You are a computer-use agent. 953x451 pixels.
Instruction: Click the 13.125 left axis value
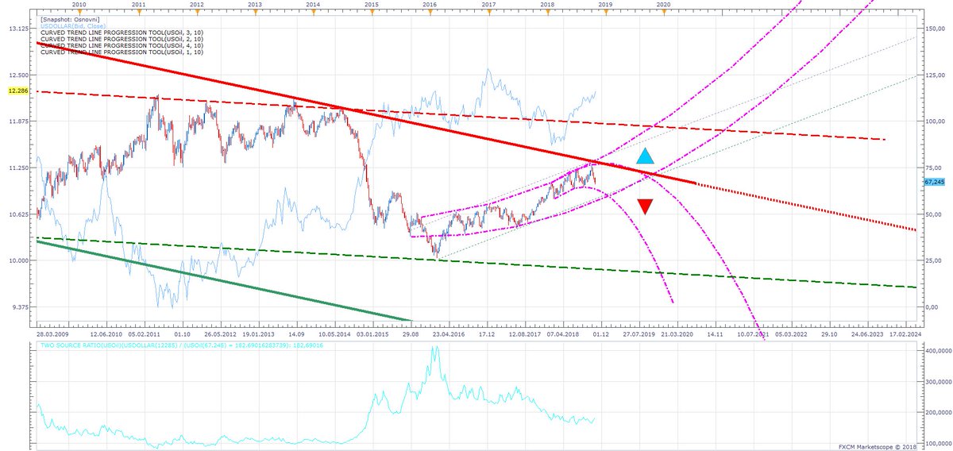17,29
